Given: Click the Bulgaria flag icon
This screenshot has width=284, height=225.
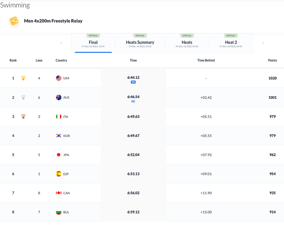Looking at the screenshot, I should [x=59, y=212].
